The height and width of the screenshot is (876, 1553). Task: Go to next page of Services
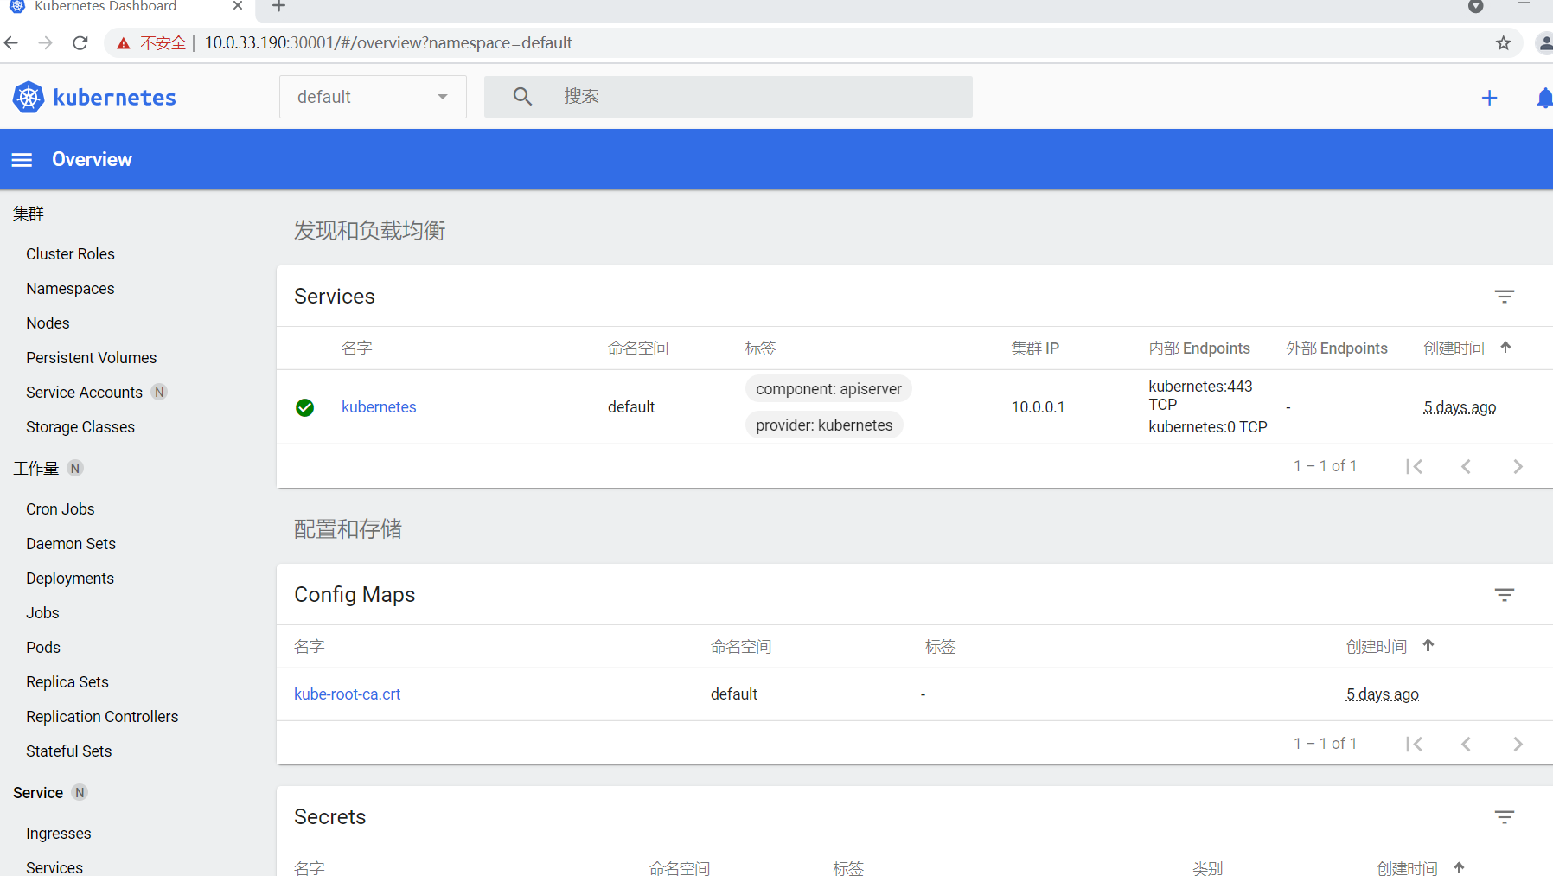click(x=1518, y=466)
